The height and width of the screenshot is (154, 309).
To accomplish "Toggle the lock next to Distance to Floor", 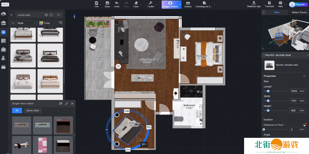I will tap(304, 125).
